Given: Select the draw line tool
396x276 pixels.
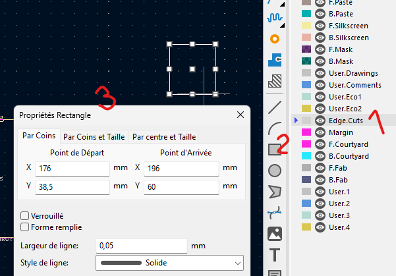Looking at the screenshot, I should pos(275,107).
